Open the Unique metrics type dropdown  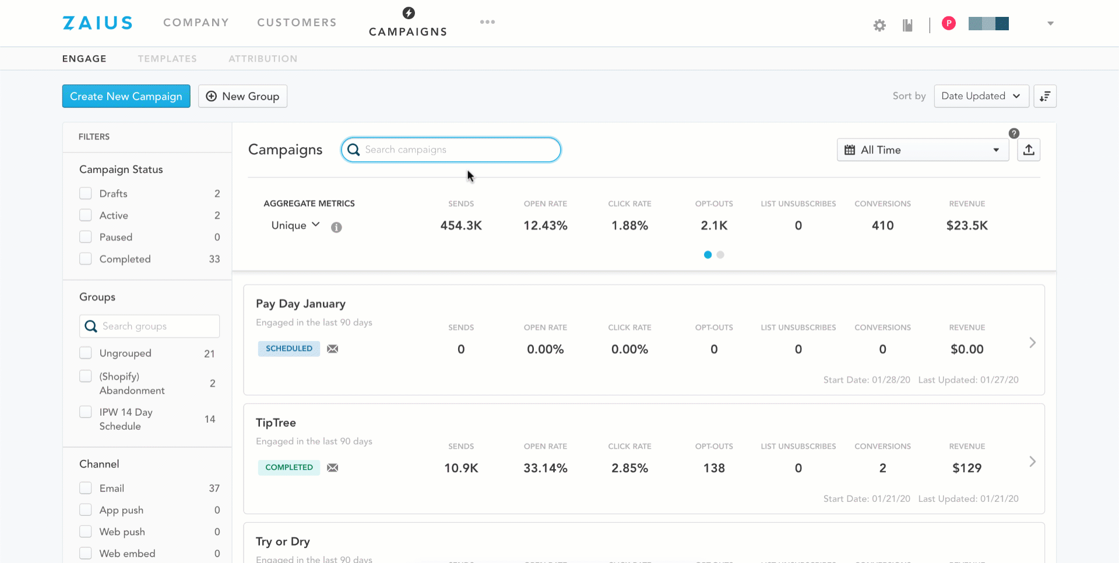tap(295, 225)
